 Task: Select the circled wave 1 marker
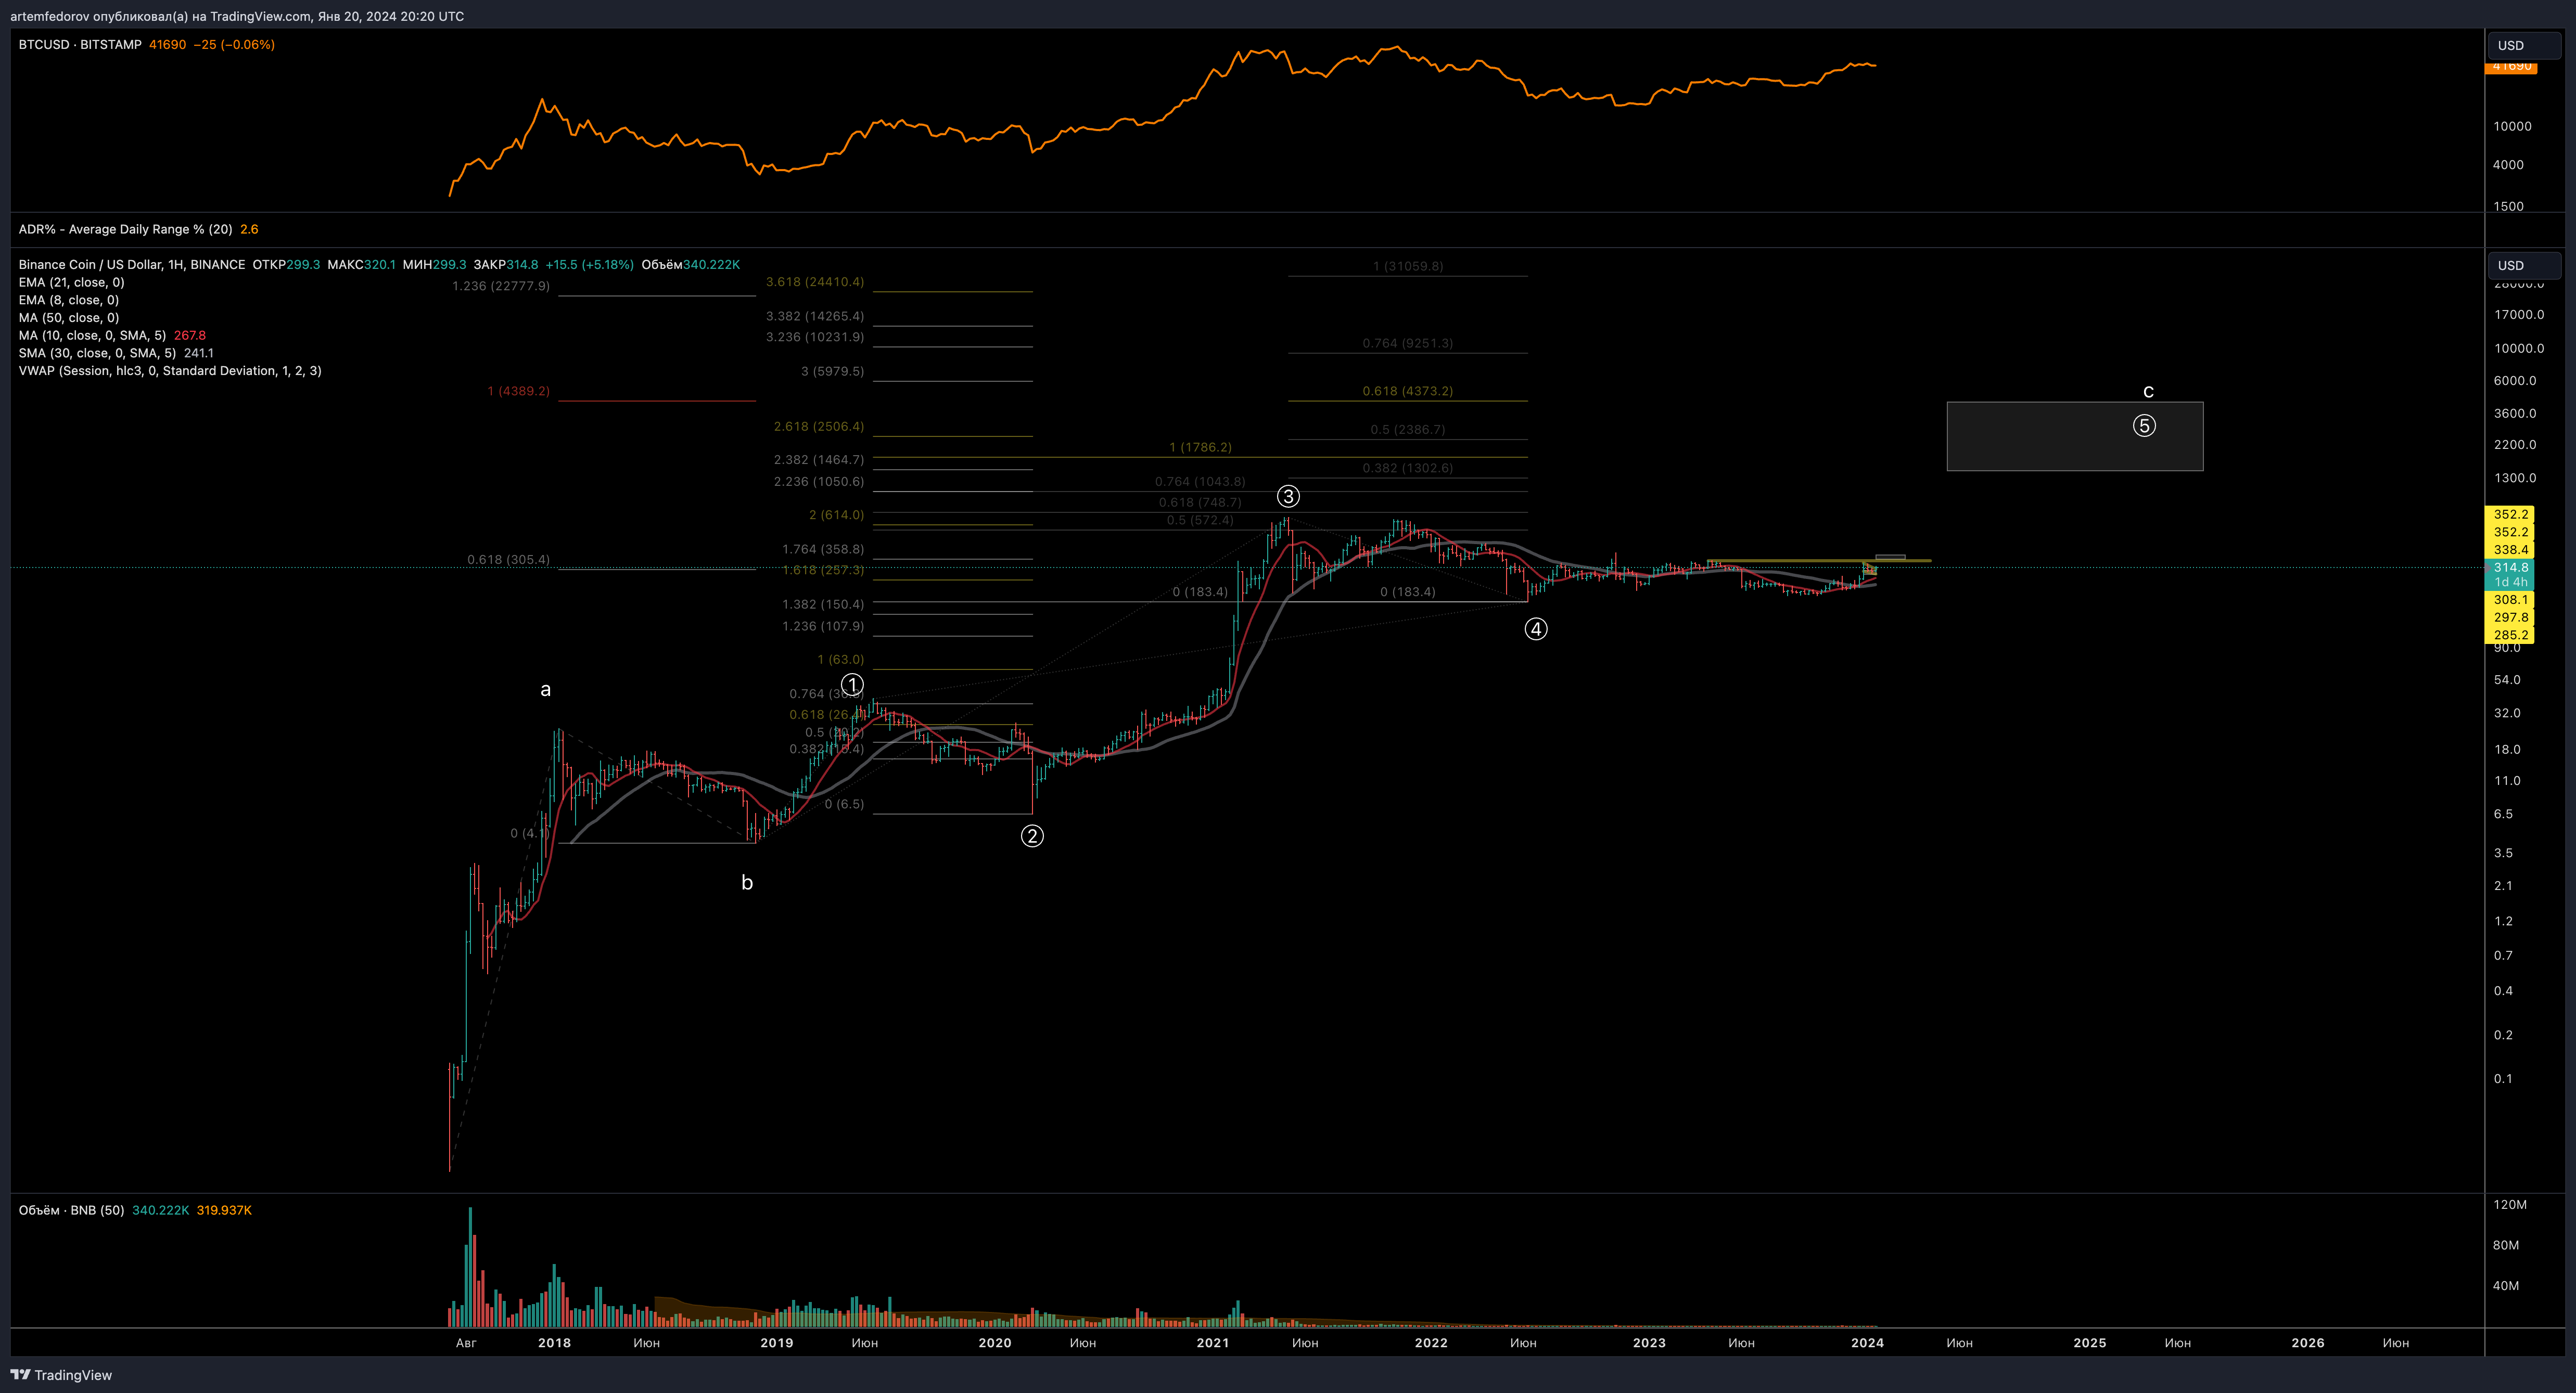[852, 685]
